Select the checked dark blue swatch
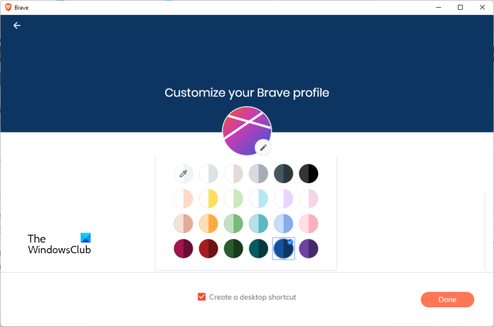The height and width of the screenshot is (327, 494). [x=283, y=249]
